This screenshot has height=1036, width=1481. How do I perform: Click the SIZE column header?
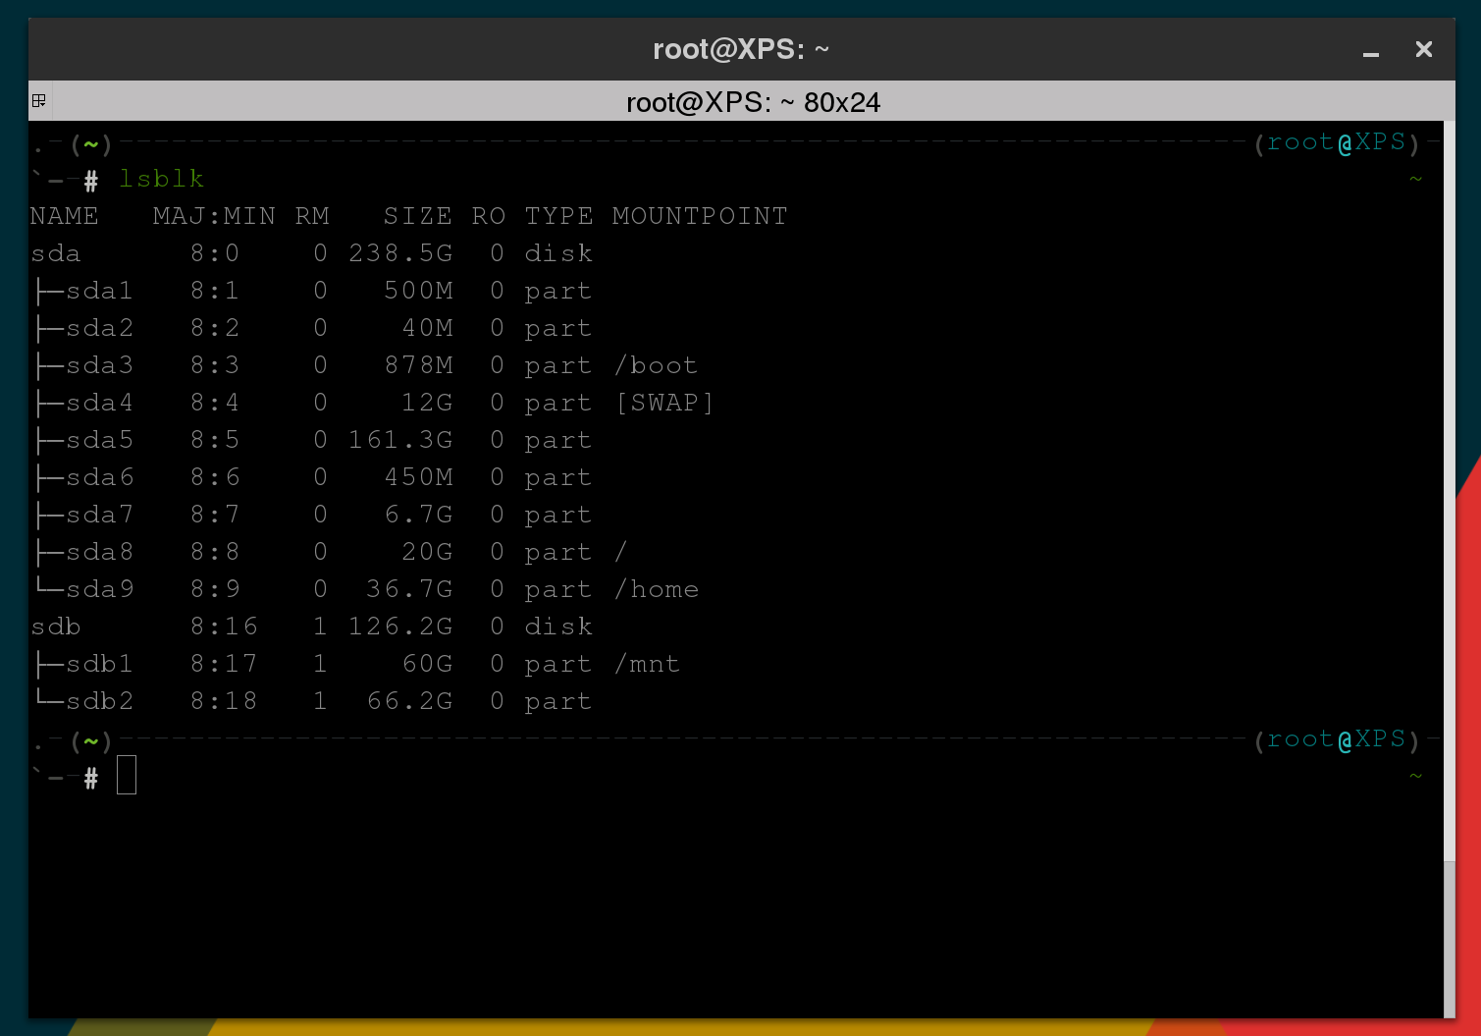coord(418,216)
